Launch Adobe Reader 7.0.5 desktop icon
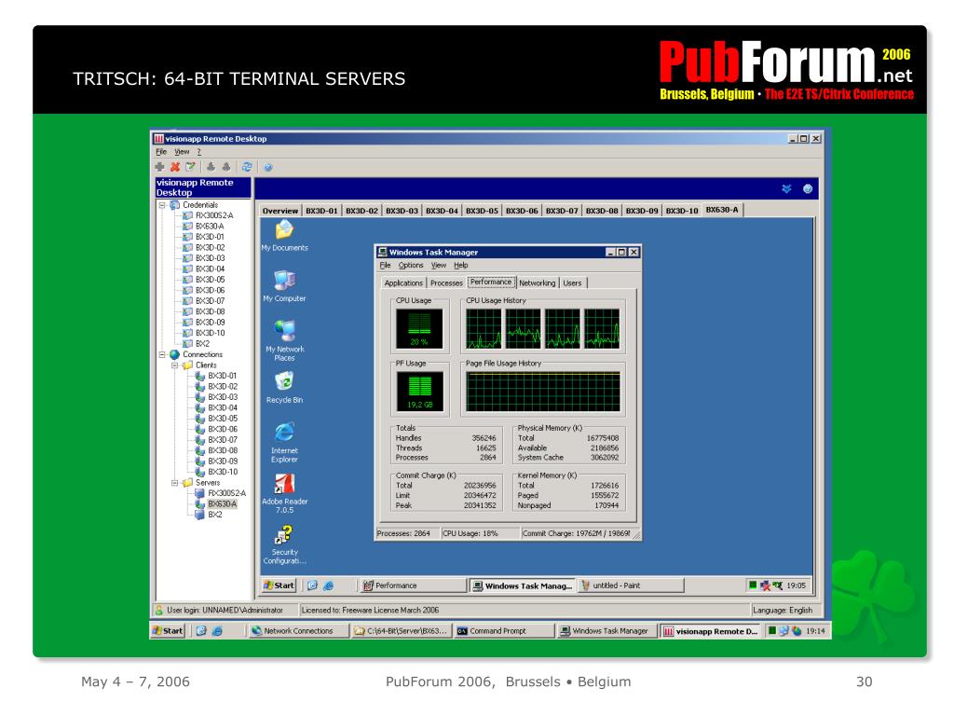This screenshot has height=716, width=954. (284, 493)
